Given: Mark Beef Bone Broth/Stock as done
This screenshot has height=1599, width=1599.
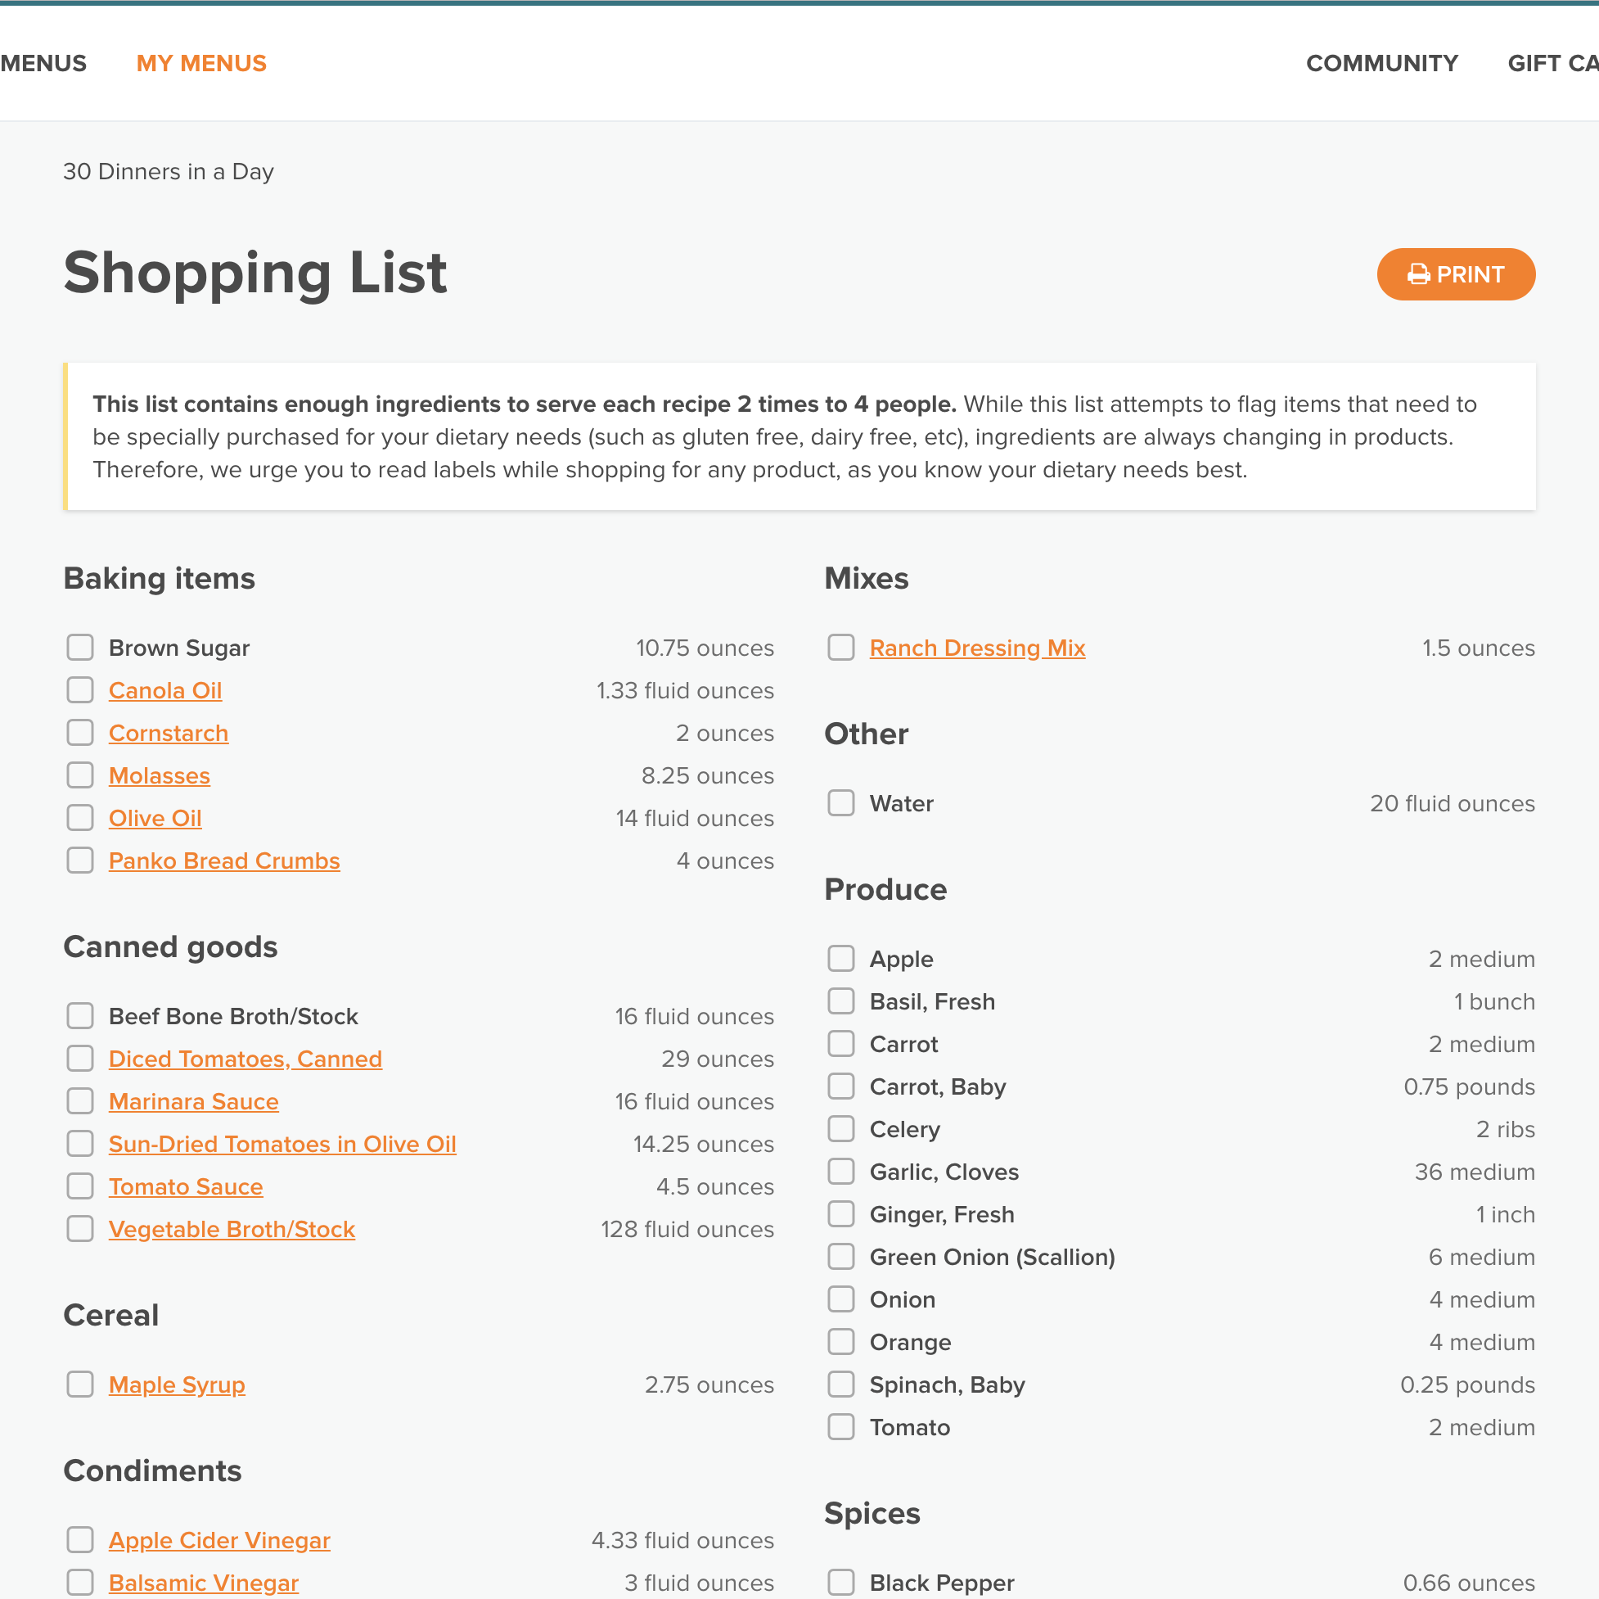Looking at the screenshot, I should click(79, 1016).
